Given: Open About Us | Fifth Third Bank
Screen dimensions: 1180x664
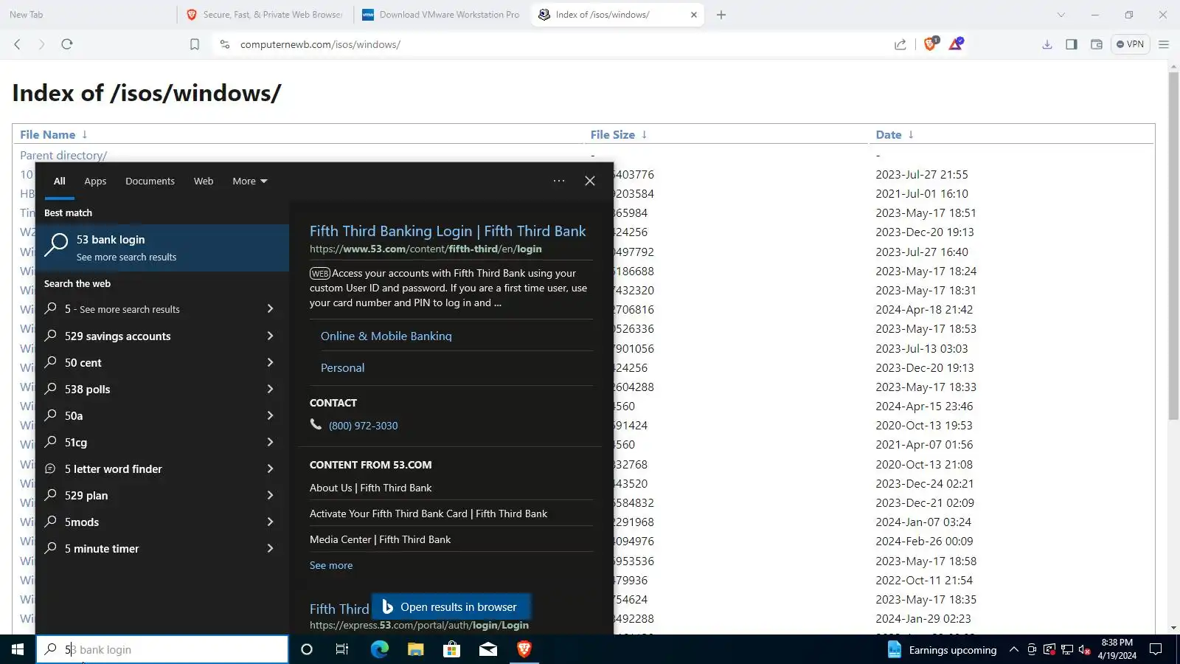Looking at the screenshot, I should [x=371, y=488].
